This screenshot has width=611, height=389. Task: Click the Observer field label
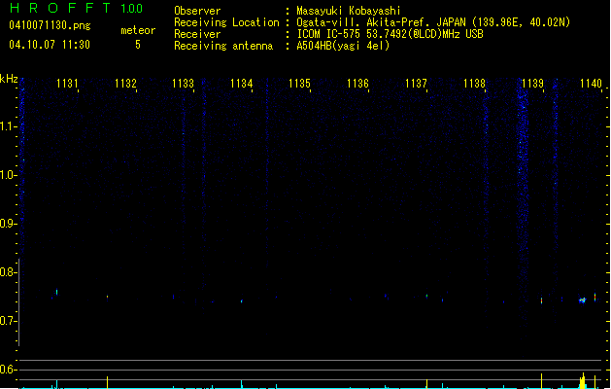[197, 11]
